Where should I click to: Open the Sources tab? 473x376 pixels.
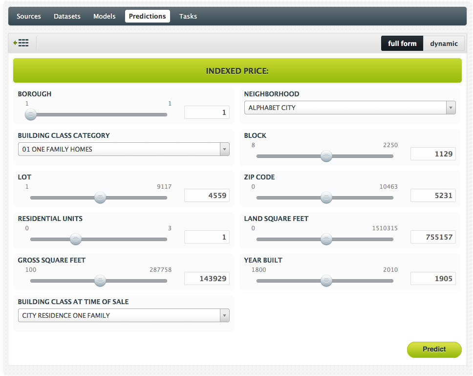coord(29,16)
